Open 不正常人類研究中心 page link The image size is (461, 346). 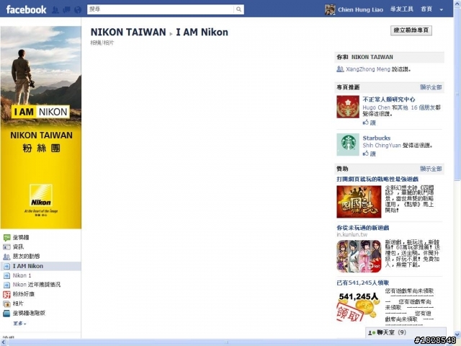pyautogui.click(x=389, y=99)
